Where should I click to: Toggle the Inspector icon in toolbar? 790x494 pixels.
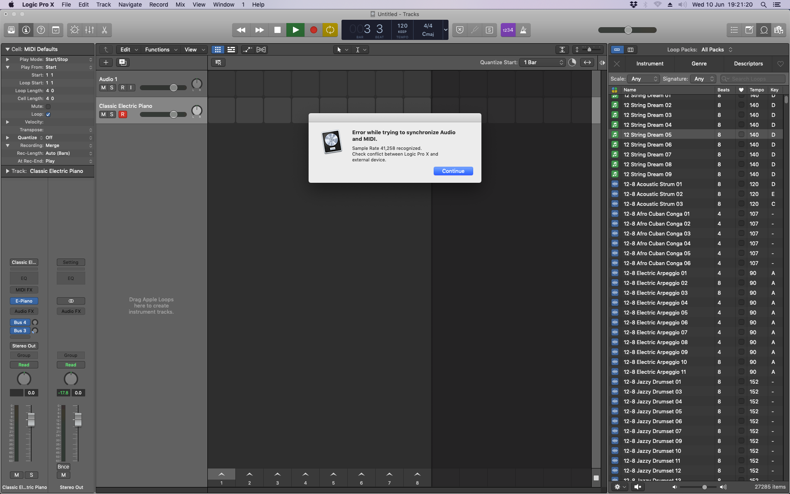coord(26,30)
